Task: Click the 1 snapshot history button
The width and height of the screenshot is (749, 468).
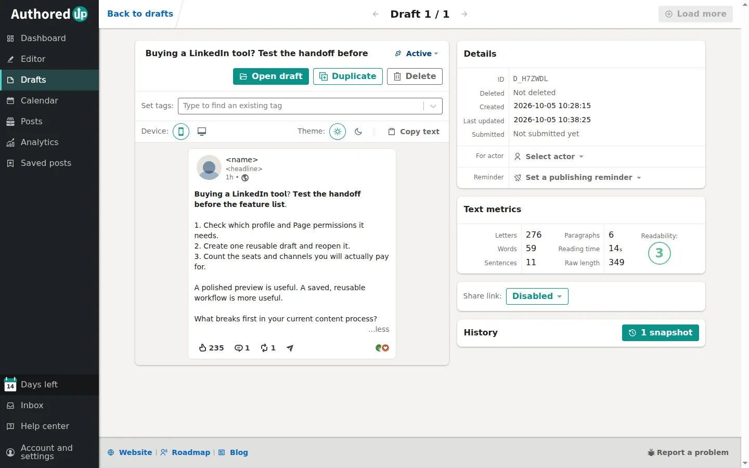Action: [661, 333]
